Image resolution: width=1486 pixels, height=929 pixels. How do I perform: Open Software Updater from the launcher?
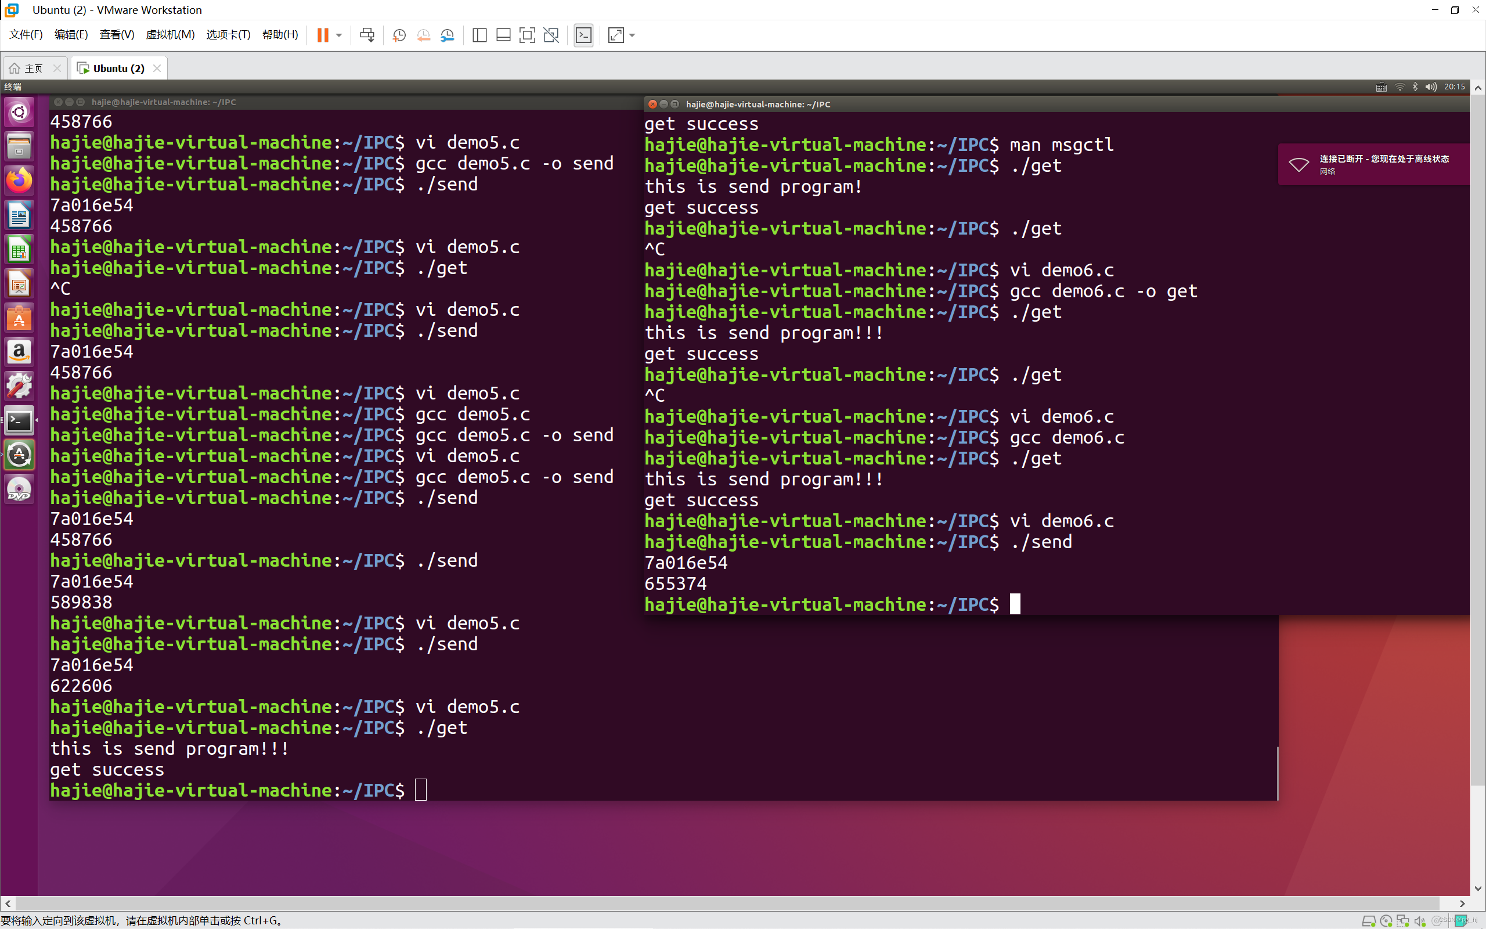point(19,455)
